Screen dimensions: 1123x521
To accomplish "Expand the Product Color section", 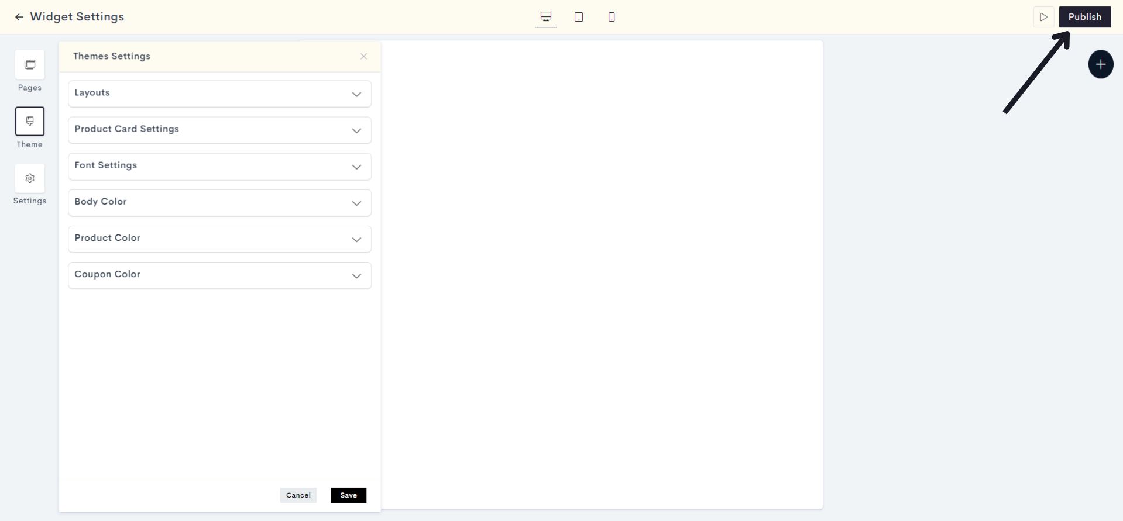I will (x=219, y=239).
